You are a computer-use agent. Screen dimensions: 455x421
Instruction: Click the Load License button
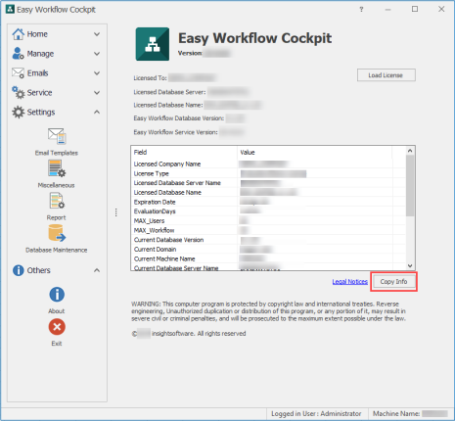click(x=387, y=75)
